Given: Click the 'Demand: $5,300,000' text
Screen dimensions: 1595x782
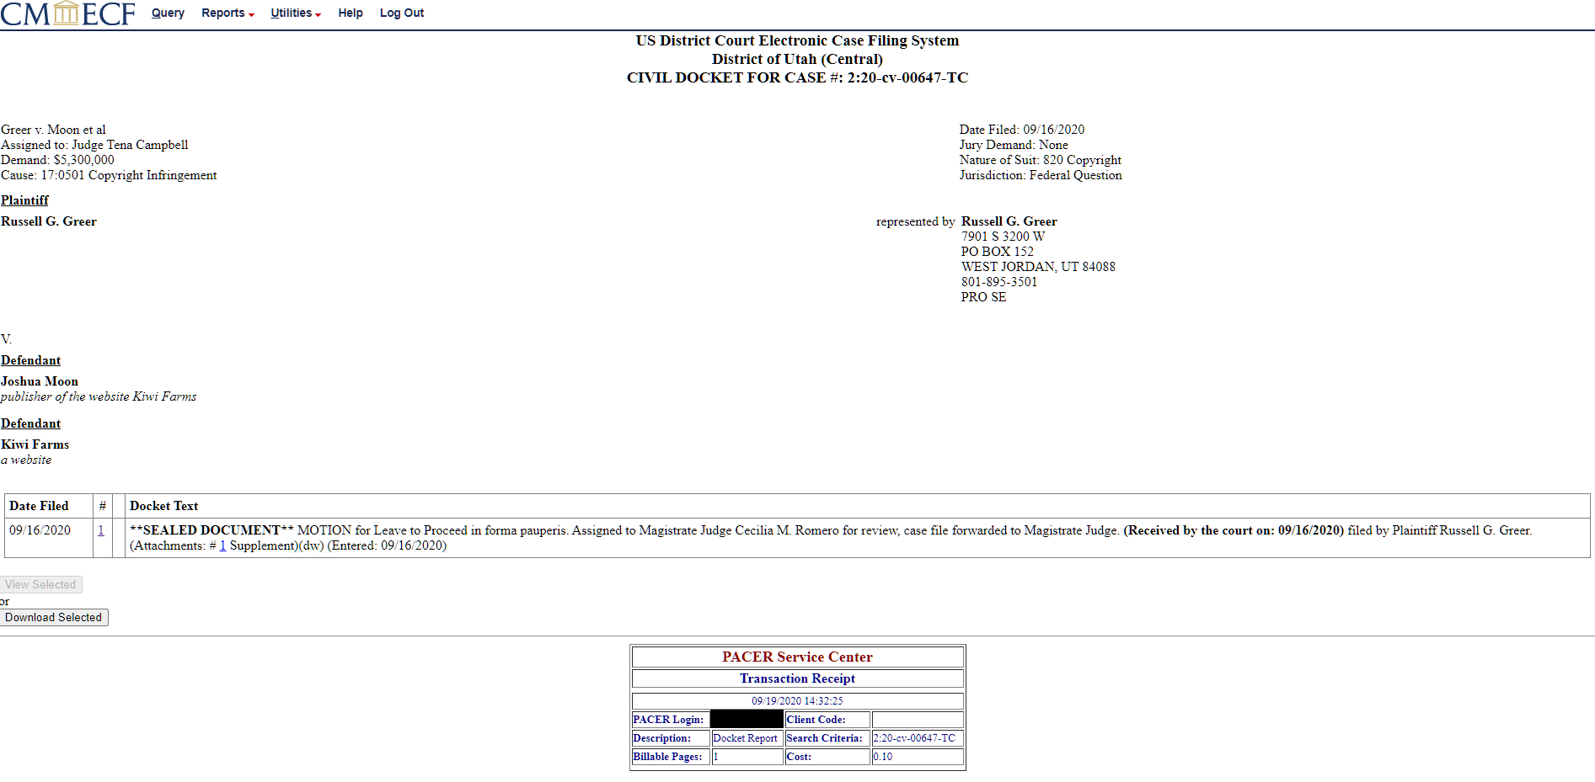Looking at the screenshot, I should (x=57, y=160).
